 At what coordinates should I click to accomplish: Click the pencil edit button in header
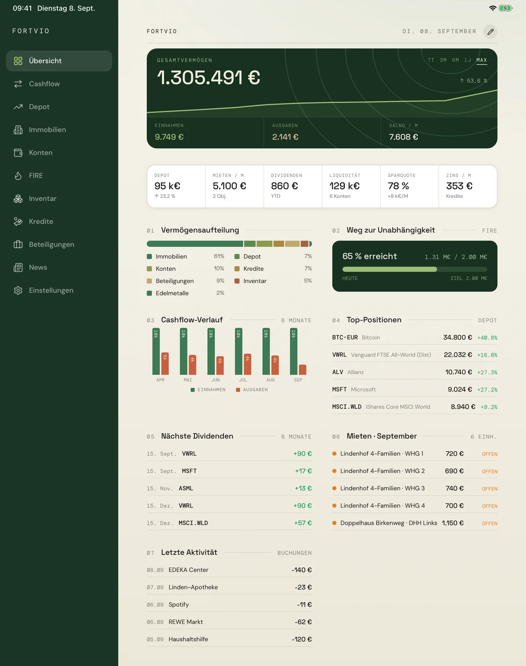point(490,32)
